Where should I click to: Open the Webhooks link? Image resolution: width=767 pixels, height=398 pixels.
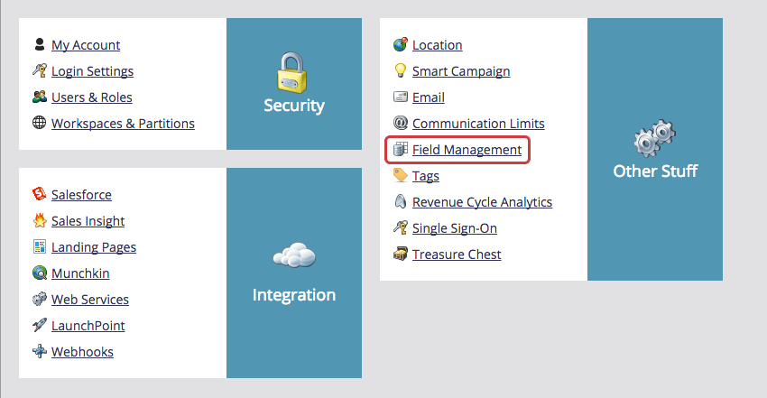click(82, 352)
